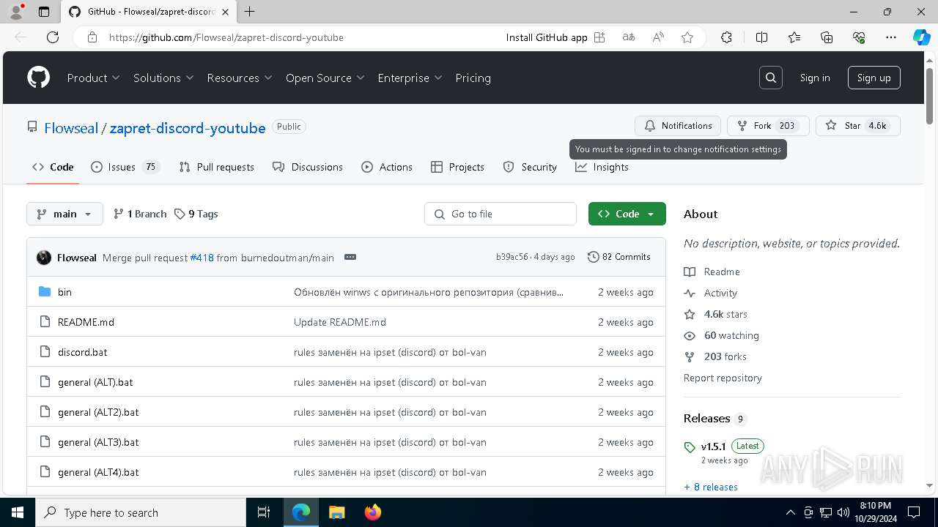
Task: Click inside the Go to file field
Action: tap(501, 214)
